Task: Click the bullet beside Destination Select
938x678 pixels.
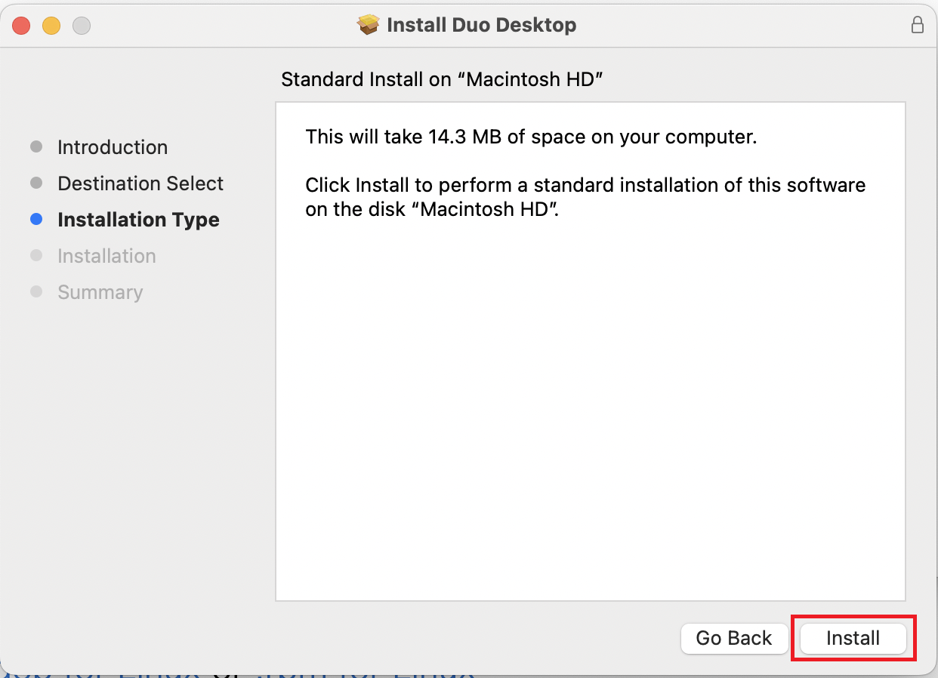Action: (x=36, y=183)
